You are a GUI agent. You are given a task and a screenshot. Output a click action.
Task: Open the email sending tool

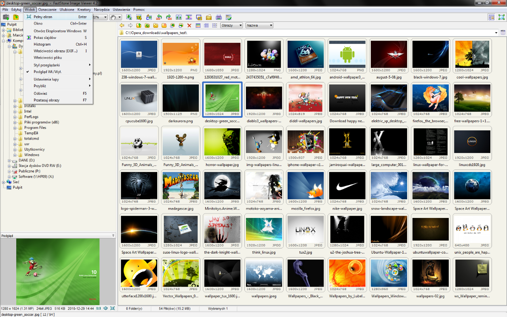(209, 17)
